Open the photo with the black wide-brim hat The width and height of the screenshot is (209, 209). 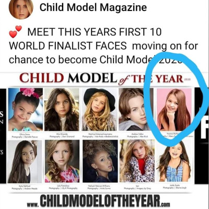(x=99, y=109)
